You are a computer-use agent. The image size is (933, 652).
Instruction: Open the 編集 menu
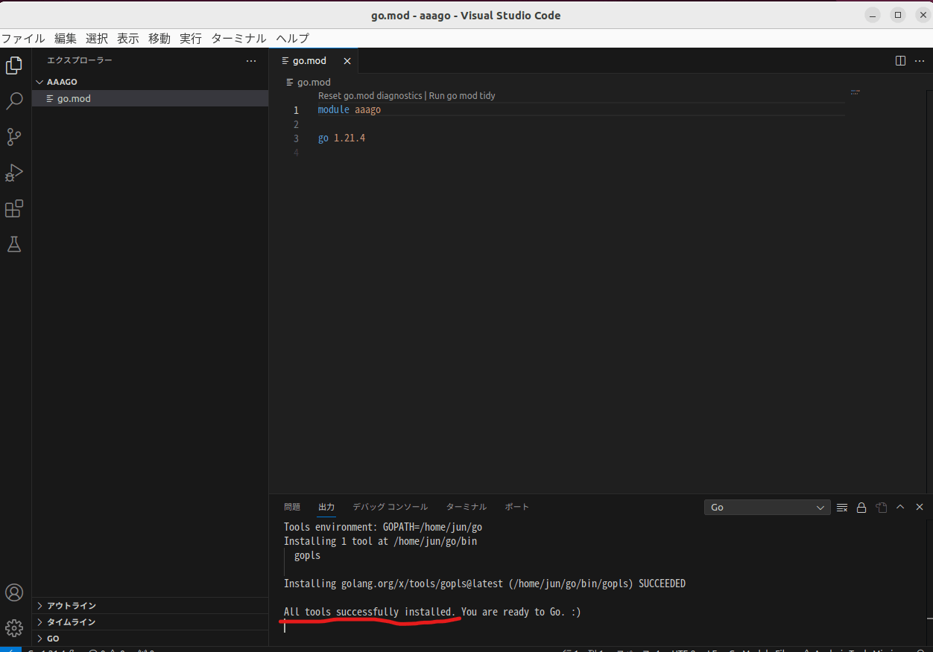[66, 39]
